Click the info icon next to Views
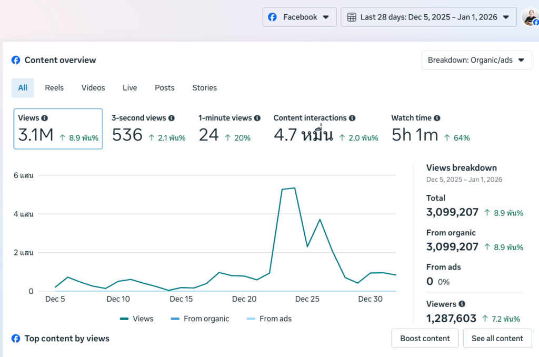Image resolution: width=539 pixels, height=357 pixels. [x=45, y=118]
